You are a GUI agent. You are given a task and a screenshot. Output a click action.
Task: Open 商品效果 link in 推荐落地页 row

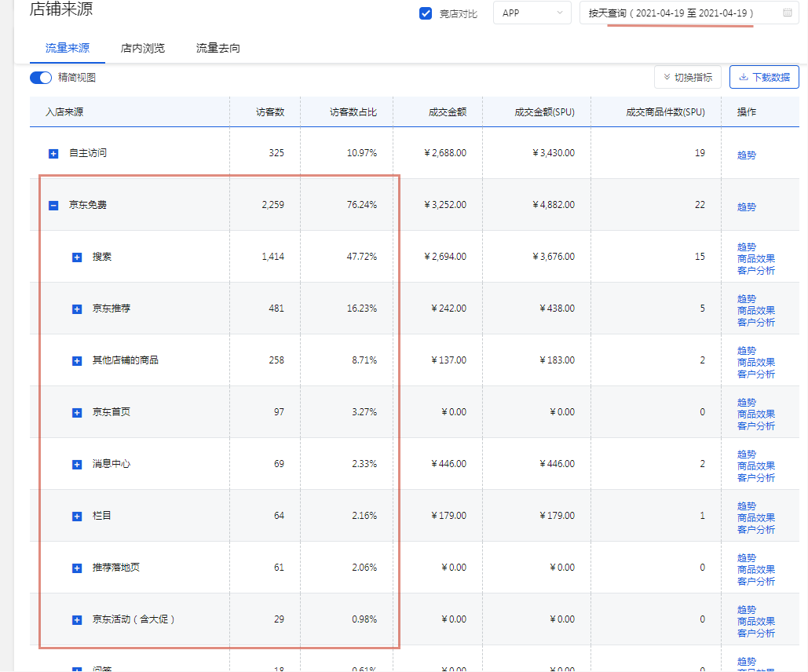(x=756, y=569)
